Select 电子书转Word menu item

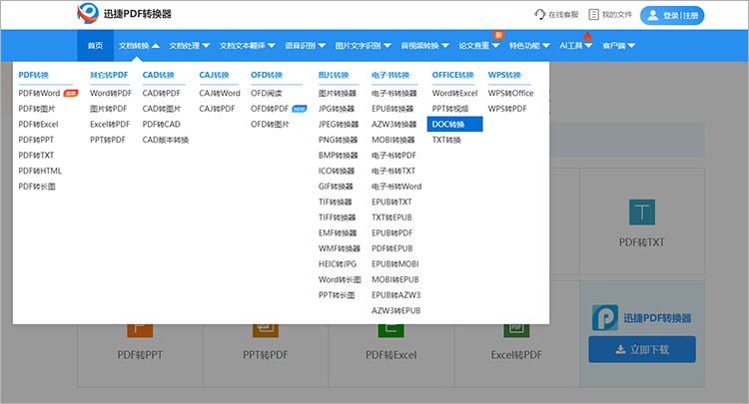pyautogui.click(x=396, y=186)
